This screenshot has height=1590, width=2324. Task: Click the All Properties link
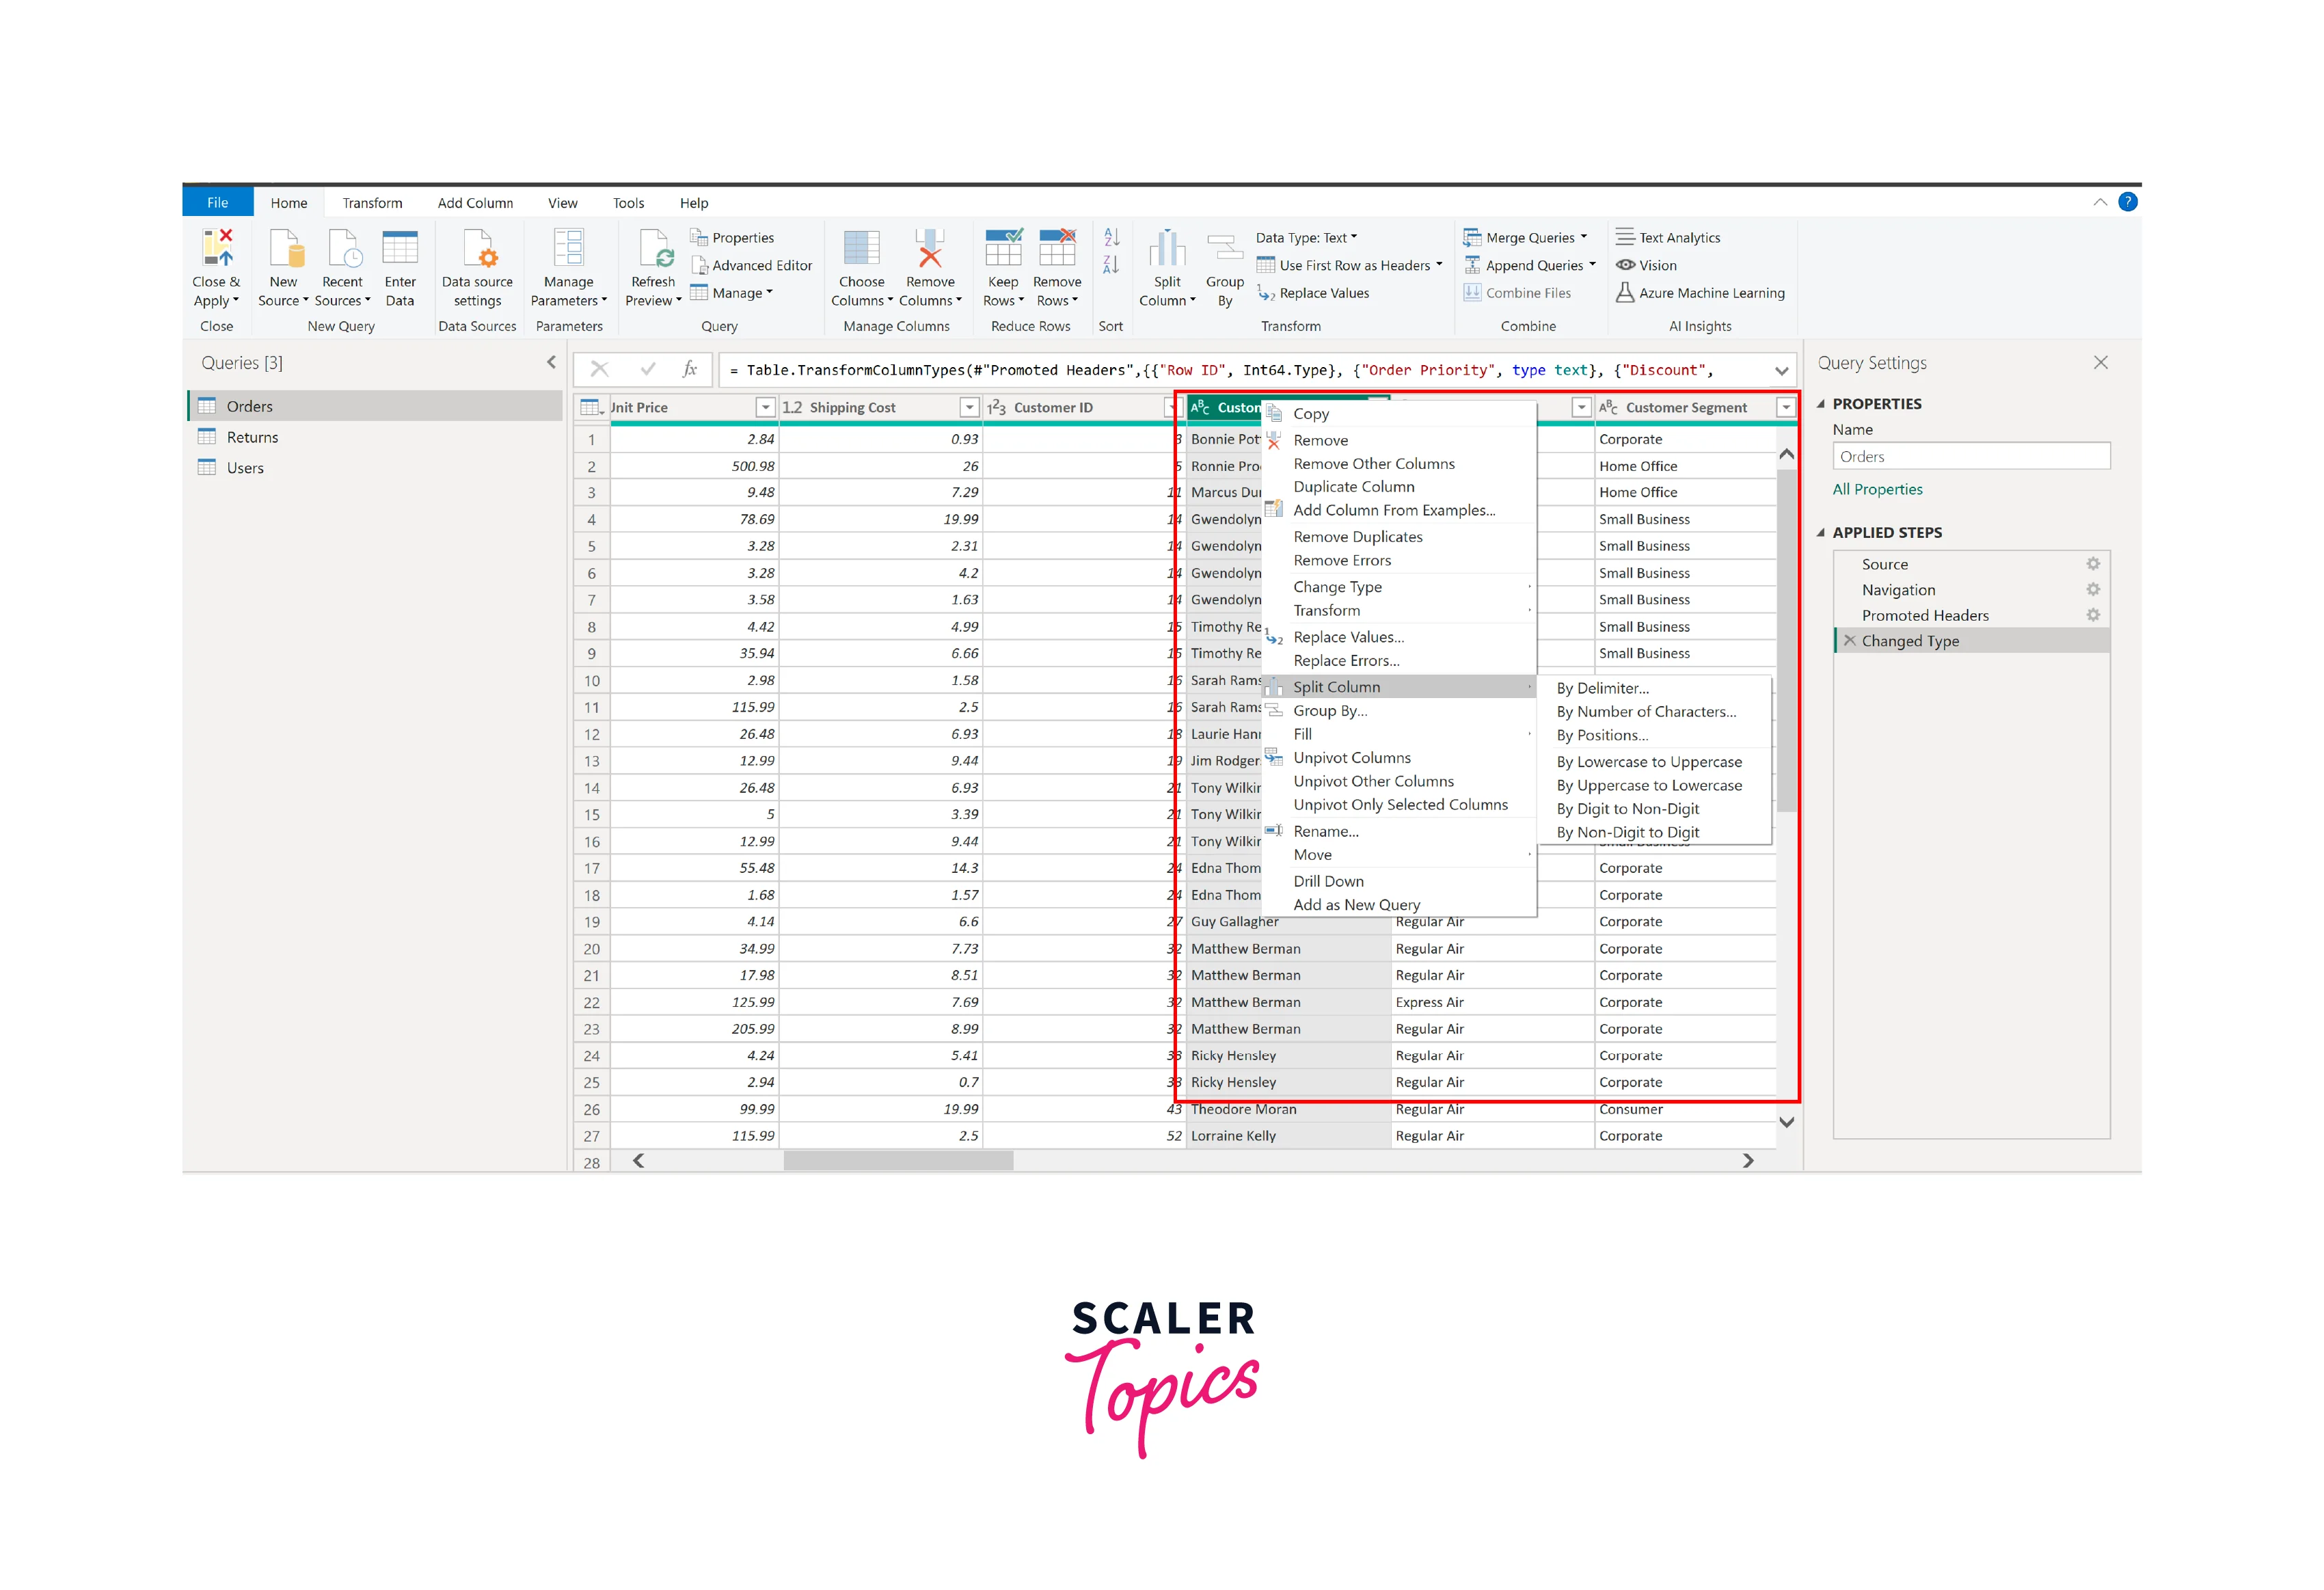(1877, 489)
